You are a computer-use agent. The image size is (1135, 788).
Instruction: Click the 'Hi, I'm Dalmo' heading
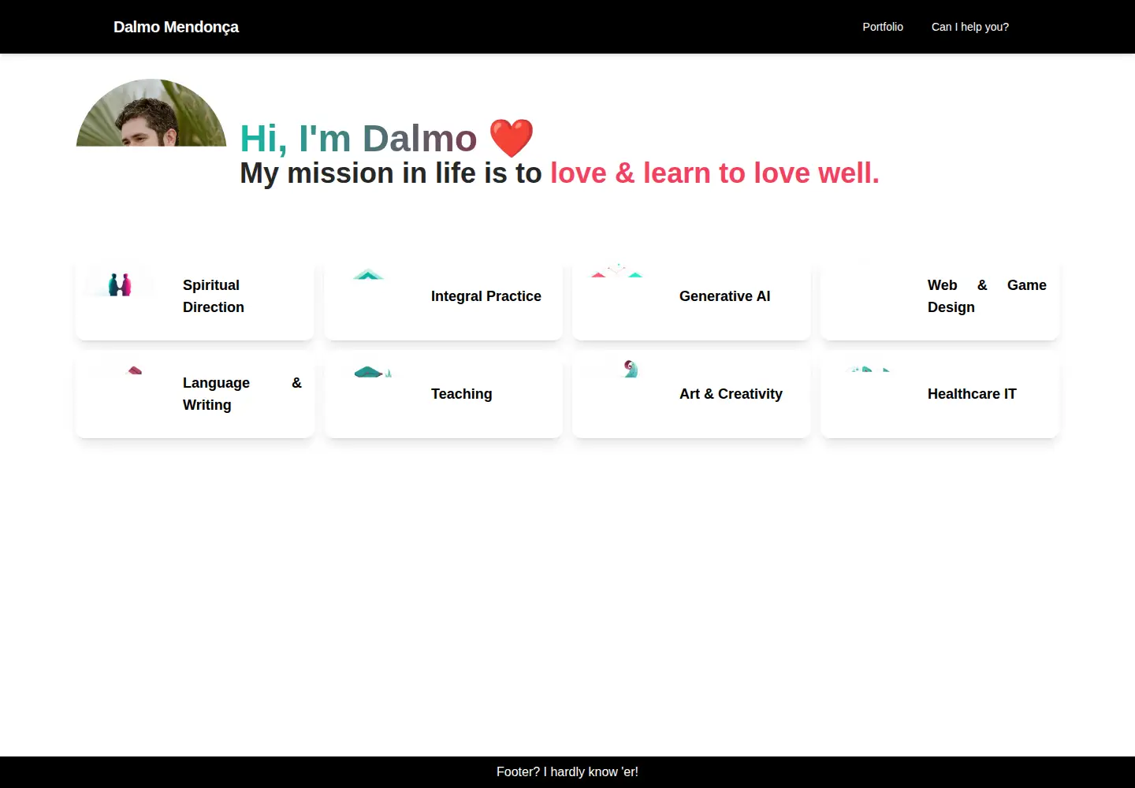[359, 139]
